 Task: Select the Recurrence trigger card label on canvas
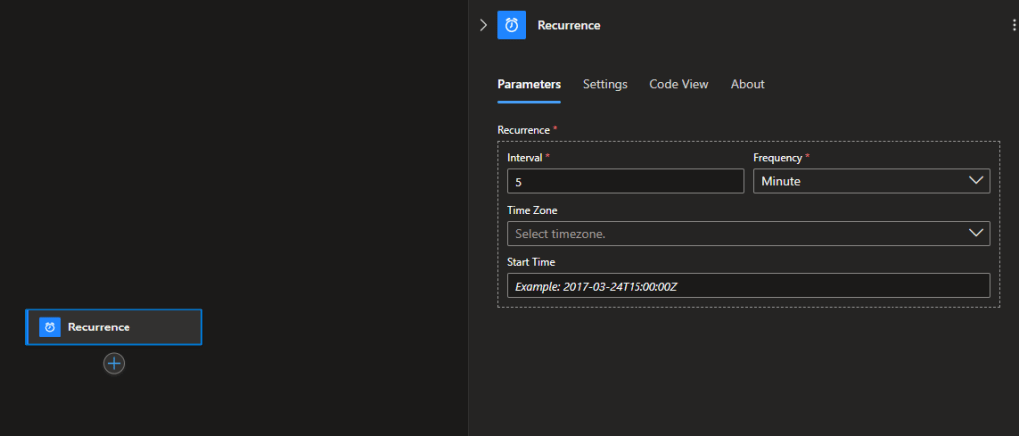click(x=99, y=327)
